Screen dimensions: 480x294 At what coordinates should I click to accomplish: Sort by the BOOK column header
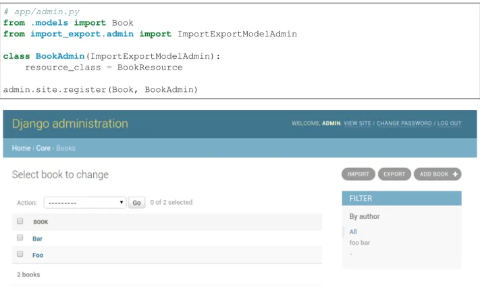point(41,222)
